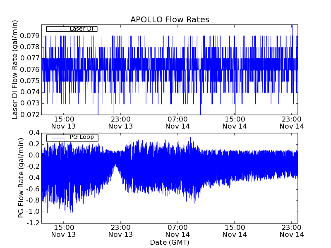The width and height of the screenshot is (331, 248).
Task: Click the -0.6 tick label on bottom plot
Action: (x=33, y=189)
